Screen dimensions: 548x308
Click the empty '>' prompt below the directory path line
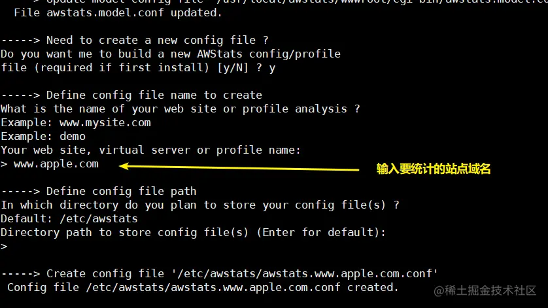4,247
